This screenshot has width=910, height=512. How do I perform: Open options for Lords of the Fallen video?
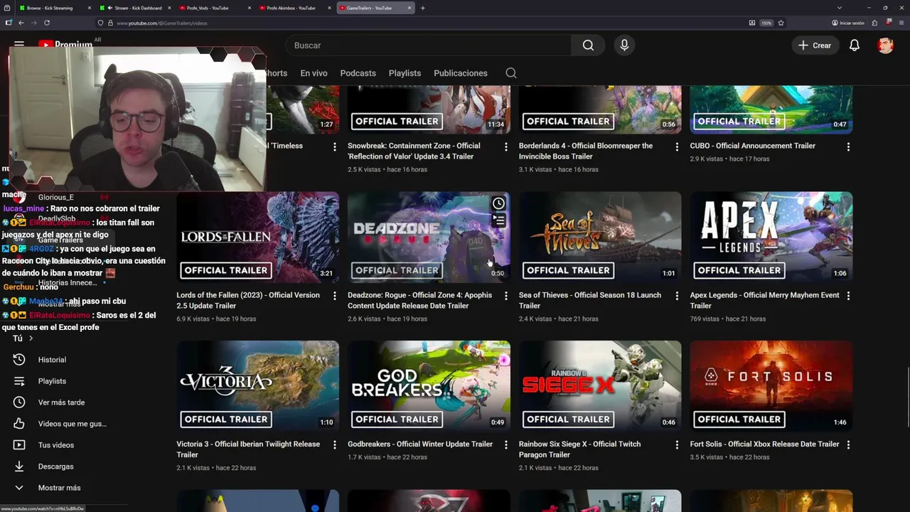click(335, 296)
